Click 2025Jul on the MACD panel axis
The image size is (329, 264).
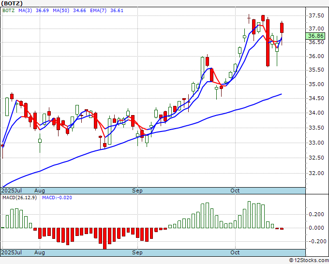12,252
